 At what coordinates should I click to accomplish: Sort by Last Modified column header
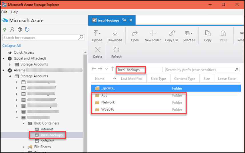(132, 79)
